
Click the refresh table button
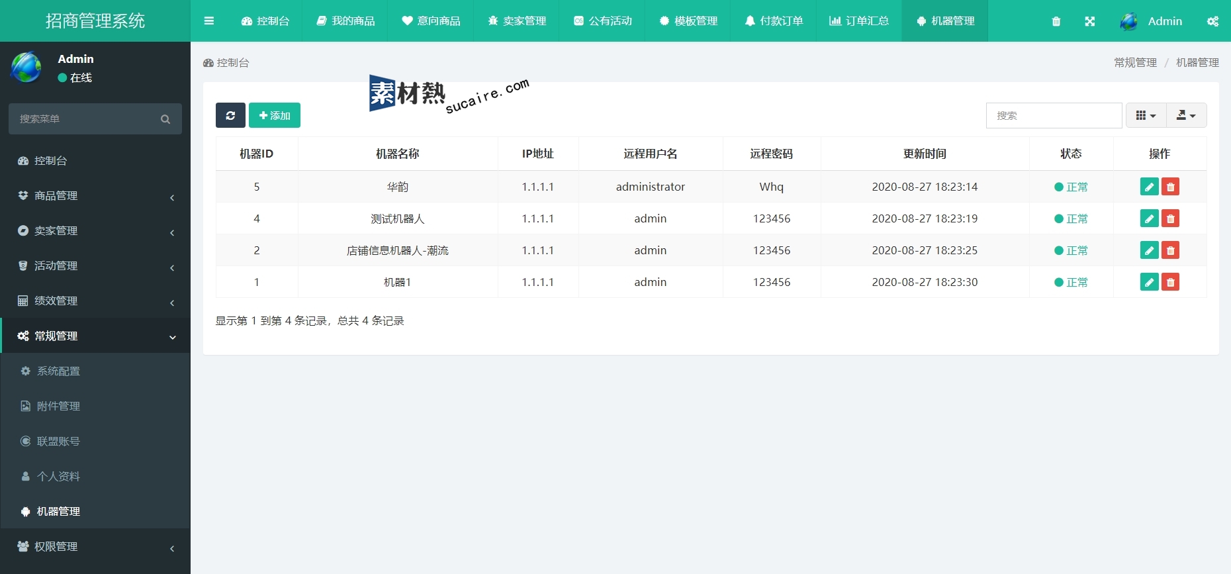230,115
